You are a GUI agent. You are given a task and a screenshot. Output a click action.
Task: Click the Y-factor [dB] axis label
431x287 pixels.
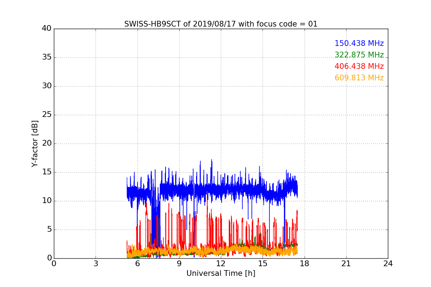(x=35, y=143)
